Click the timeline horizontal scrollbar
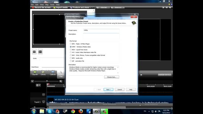203x114 pixels. pyautogui.click(x=88, y=107)
